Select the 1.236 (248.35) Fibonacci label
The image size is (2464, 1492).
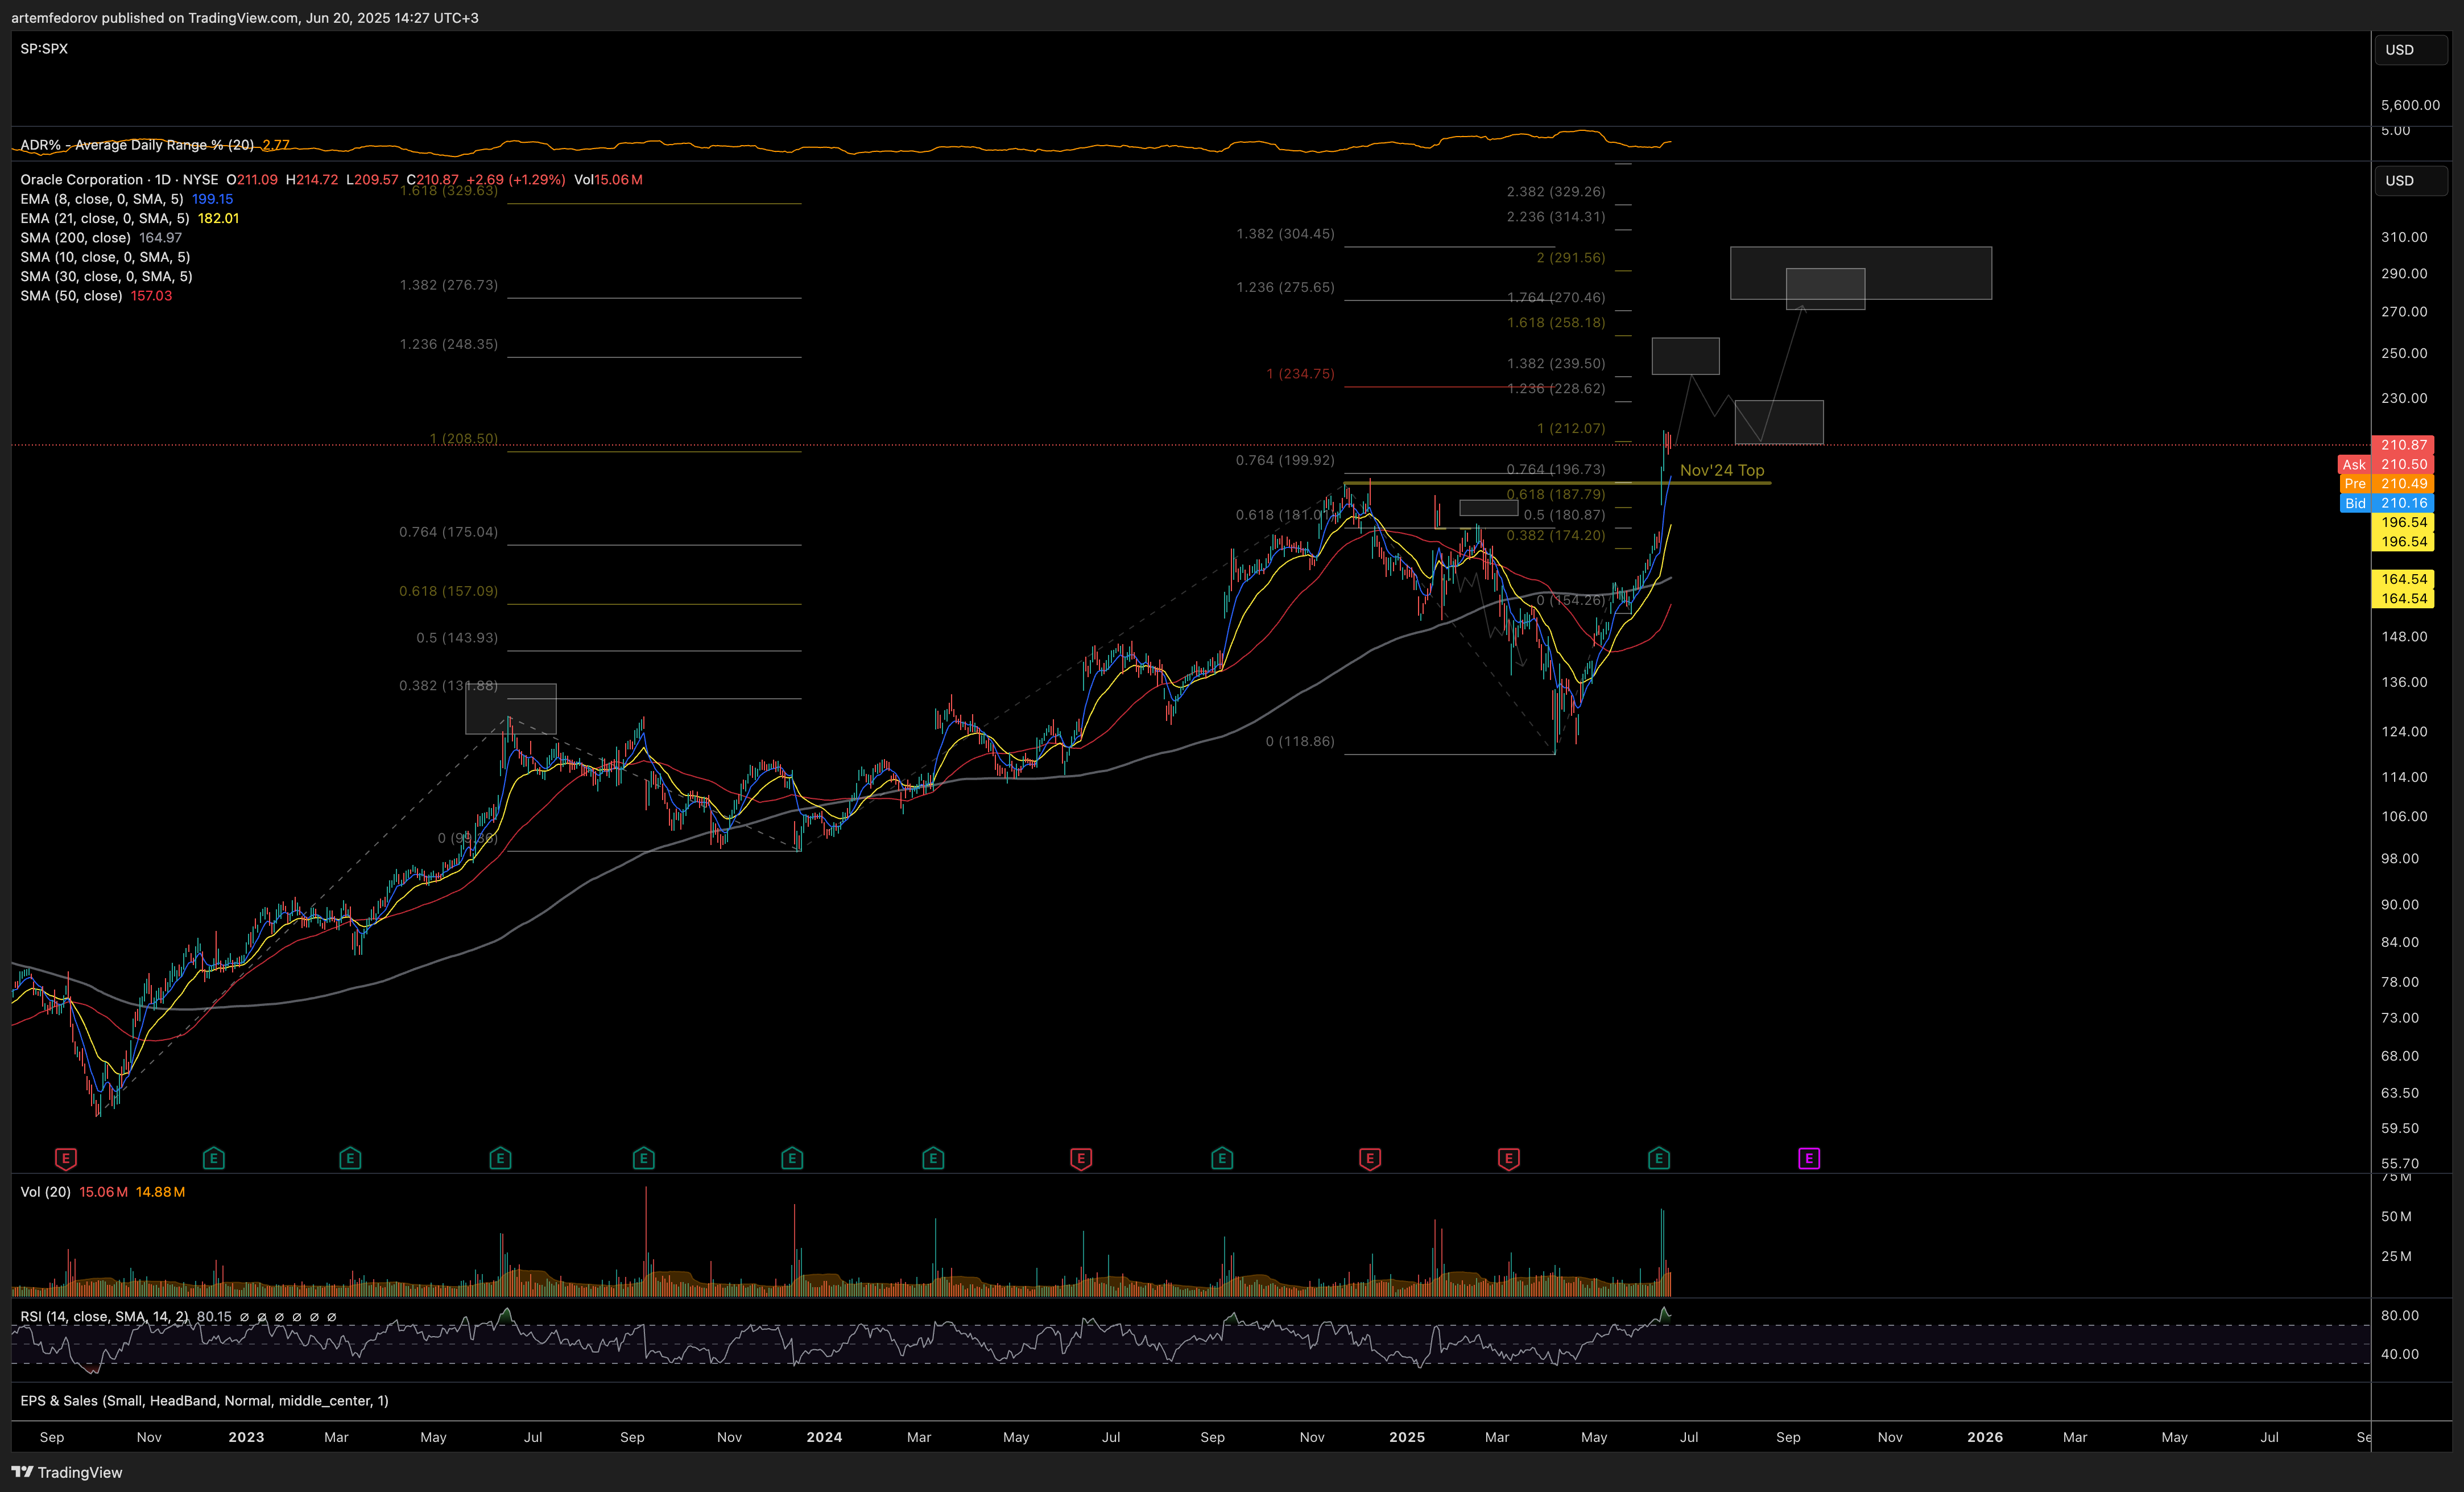pyautogui.click(x=449, y=344)
